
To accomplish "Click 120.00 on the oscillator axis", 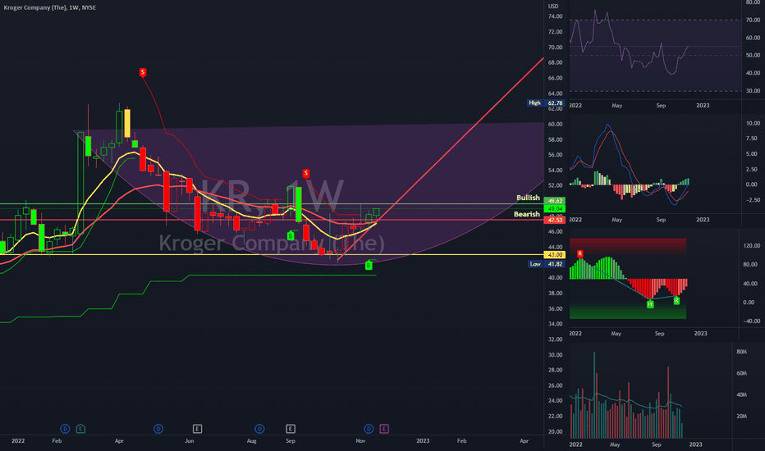I will tap(752, 246).
